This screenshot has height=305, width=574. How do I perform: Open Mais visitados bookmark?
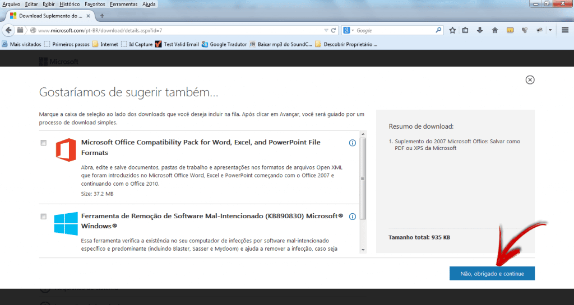tap(22, 44)
